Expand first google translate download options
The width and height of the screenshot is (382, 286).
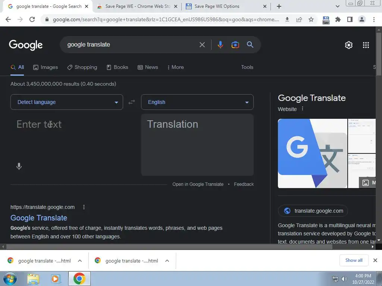coord(80,261)
